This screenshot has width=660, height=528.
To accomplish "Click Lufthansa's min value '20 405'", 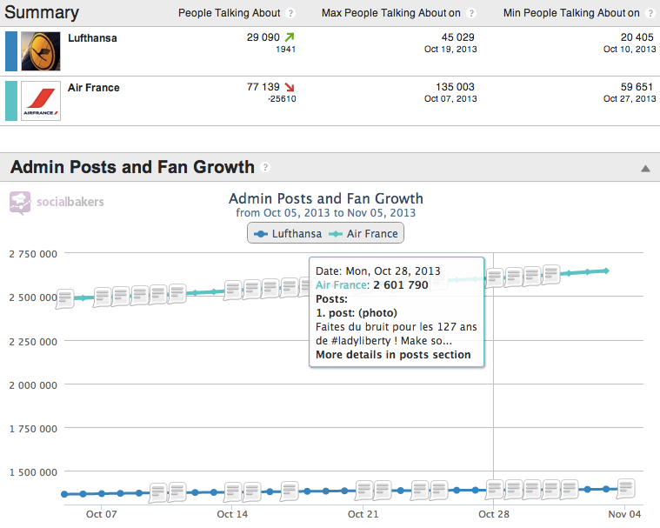I will point(637,37).
